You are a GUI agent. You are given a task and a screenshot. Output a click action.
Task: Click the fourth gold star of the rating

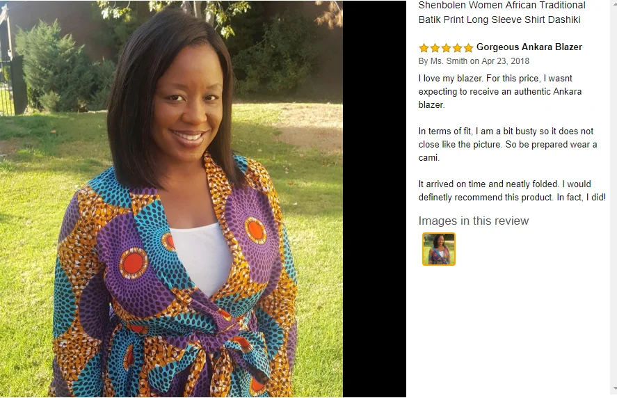click(457, 48)
